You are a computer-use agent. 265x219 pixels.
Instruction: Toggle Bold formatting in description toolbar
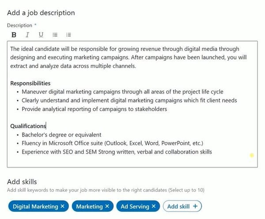(14, 35)
